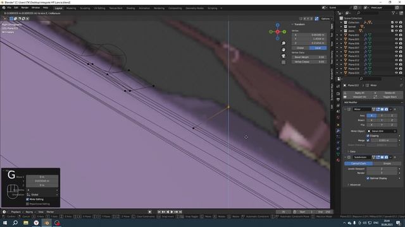Screen dimensions: 405x227
Task: Adjust the Vertex Crease slider
Action: coord(309,62)
